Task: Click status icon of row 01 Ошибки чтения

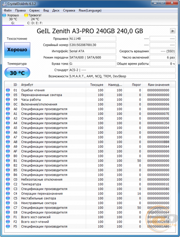Action: pos(8,90)
